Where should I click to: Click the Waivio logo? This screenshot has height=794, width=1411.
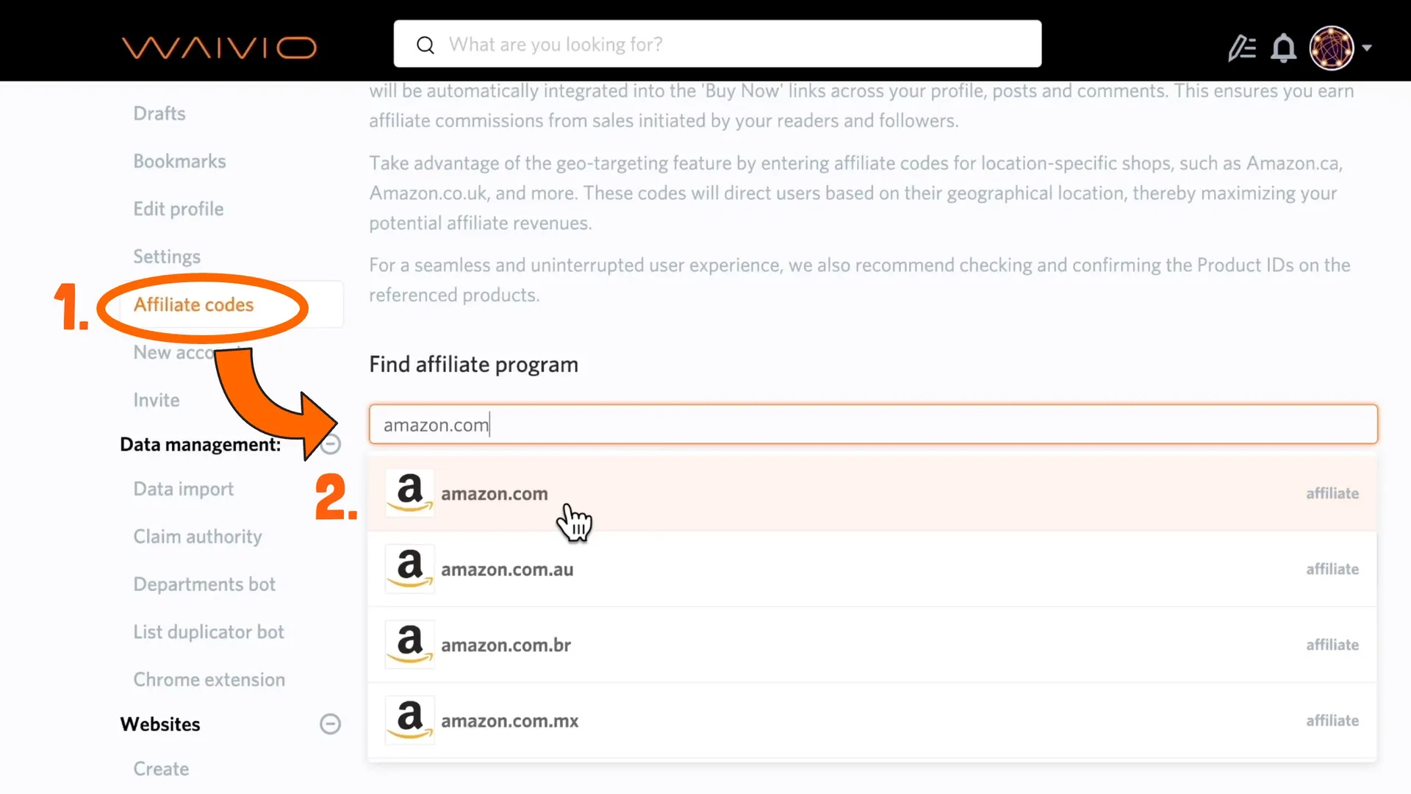click(219, 48)
